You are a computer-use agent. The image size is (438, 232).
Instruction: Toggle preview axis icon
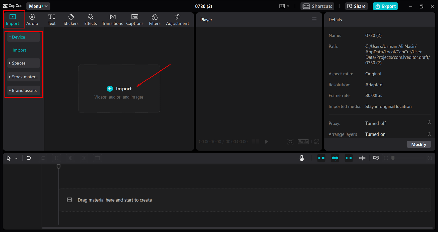pyautogui.click(x=362, y=158)
